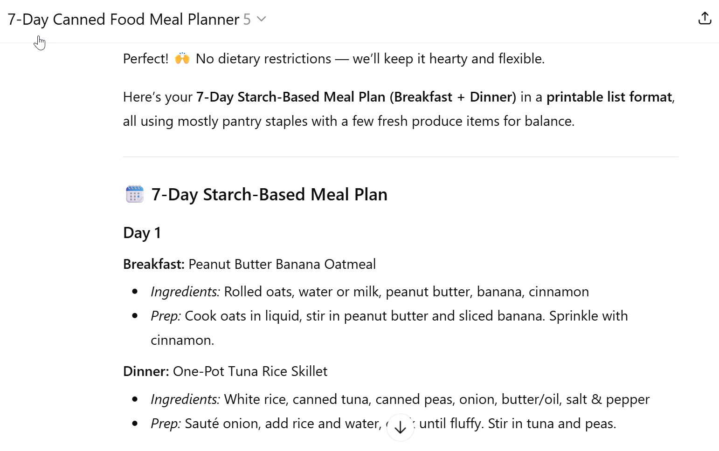Click the word 'Perfect!' in the reply

145,59
